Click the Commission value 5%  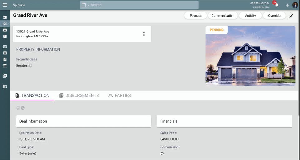coord(162,153)
